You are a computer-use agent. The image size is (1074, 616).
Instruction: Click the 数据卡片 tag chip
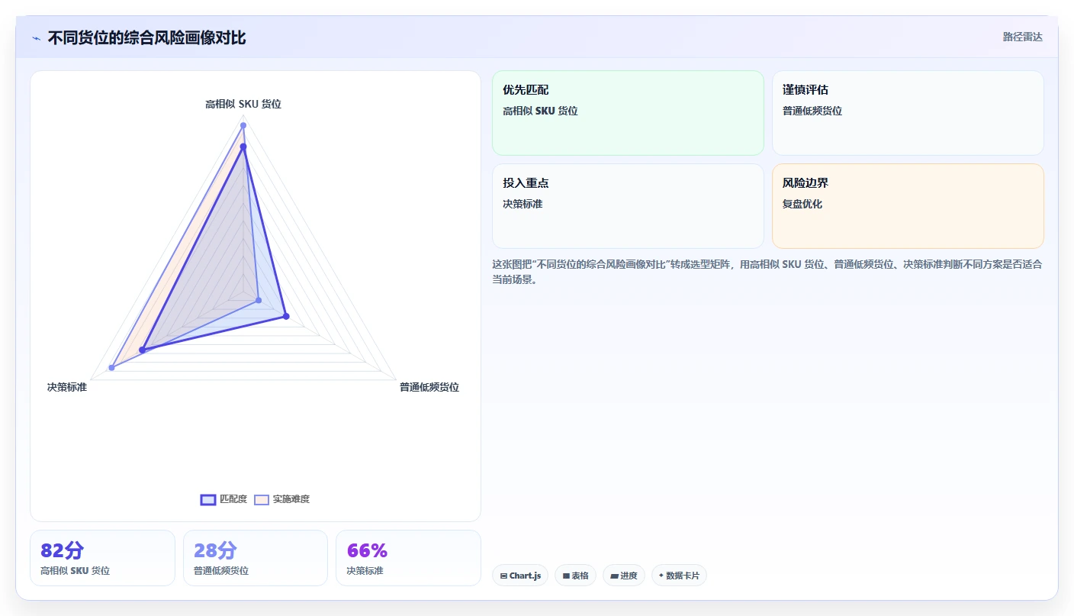(x=679, y=576)
